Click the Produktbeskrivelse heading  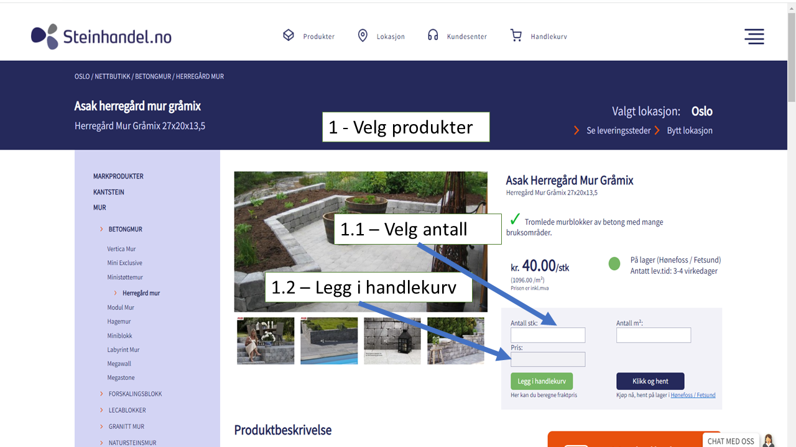pos(283,430)
